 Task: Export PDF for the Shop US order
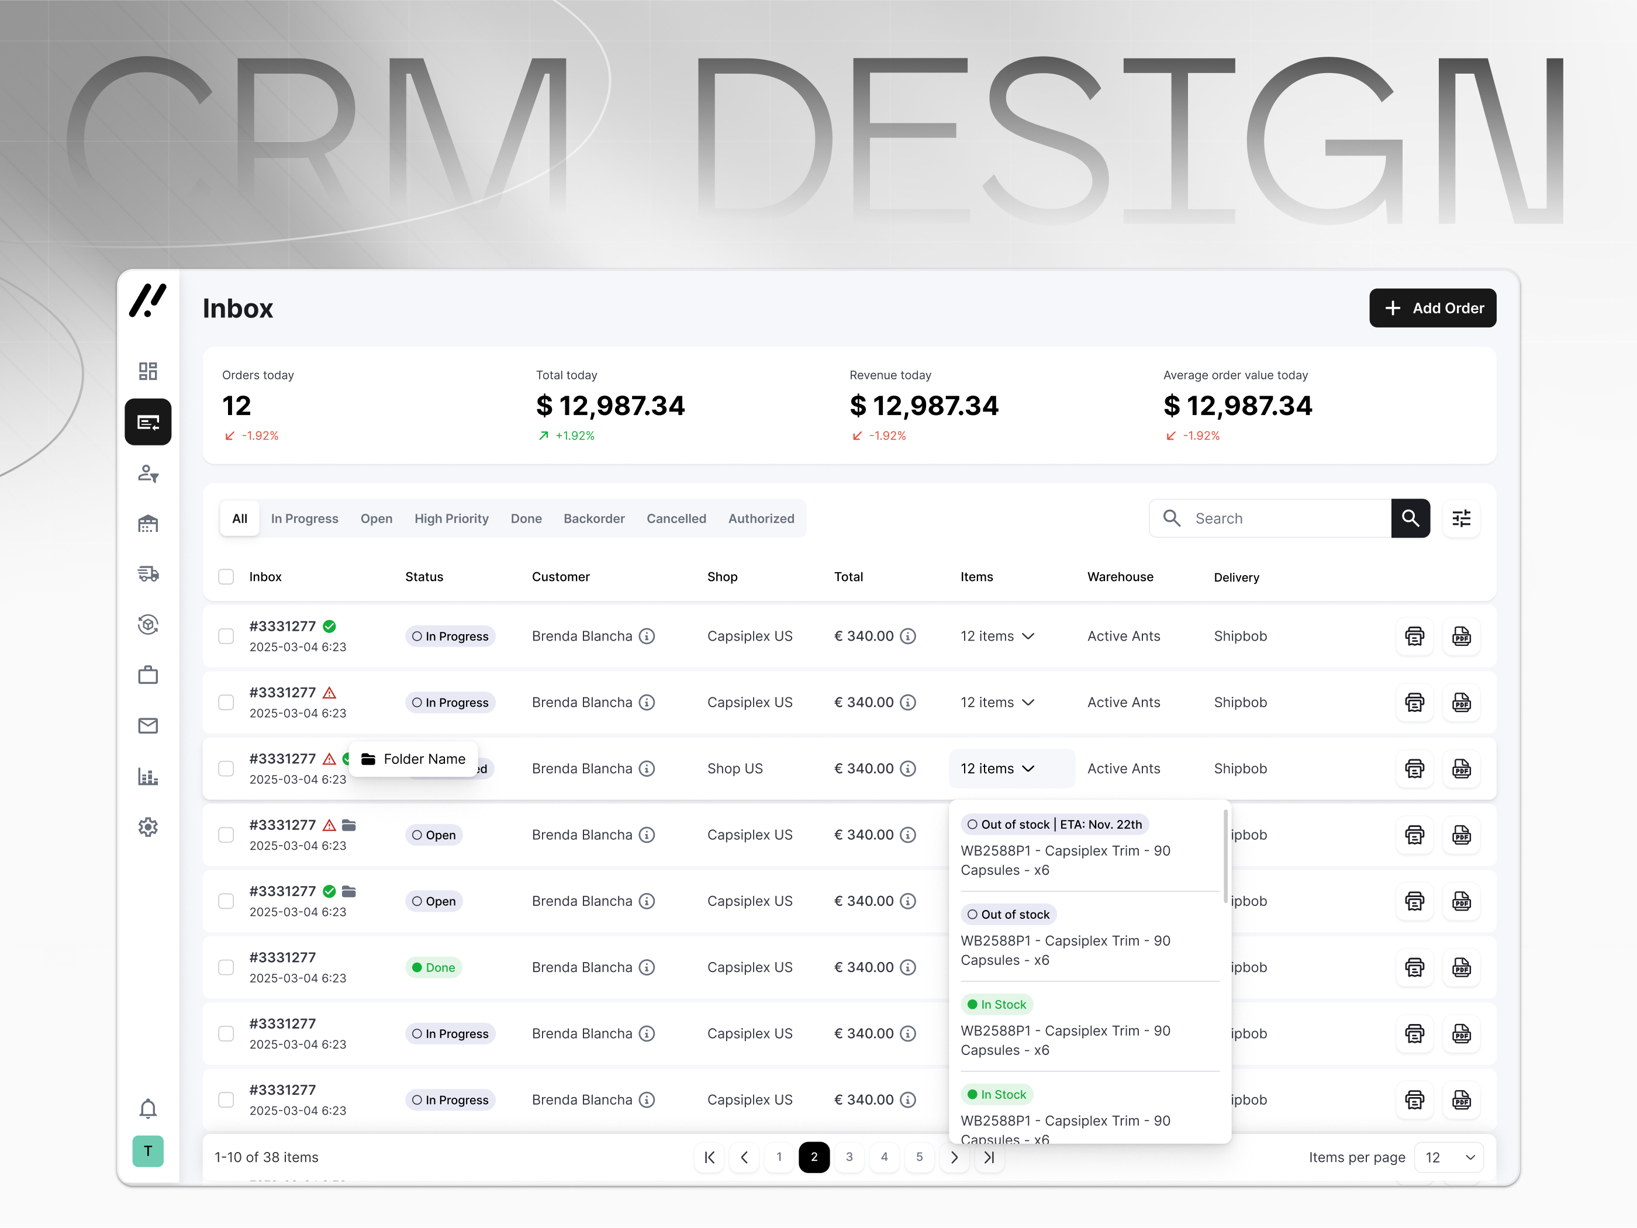click(x=1462, y=769)
